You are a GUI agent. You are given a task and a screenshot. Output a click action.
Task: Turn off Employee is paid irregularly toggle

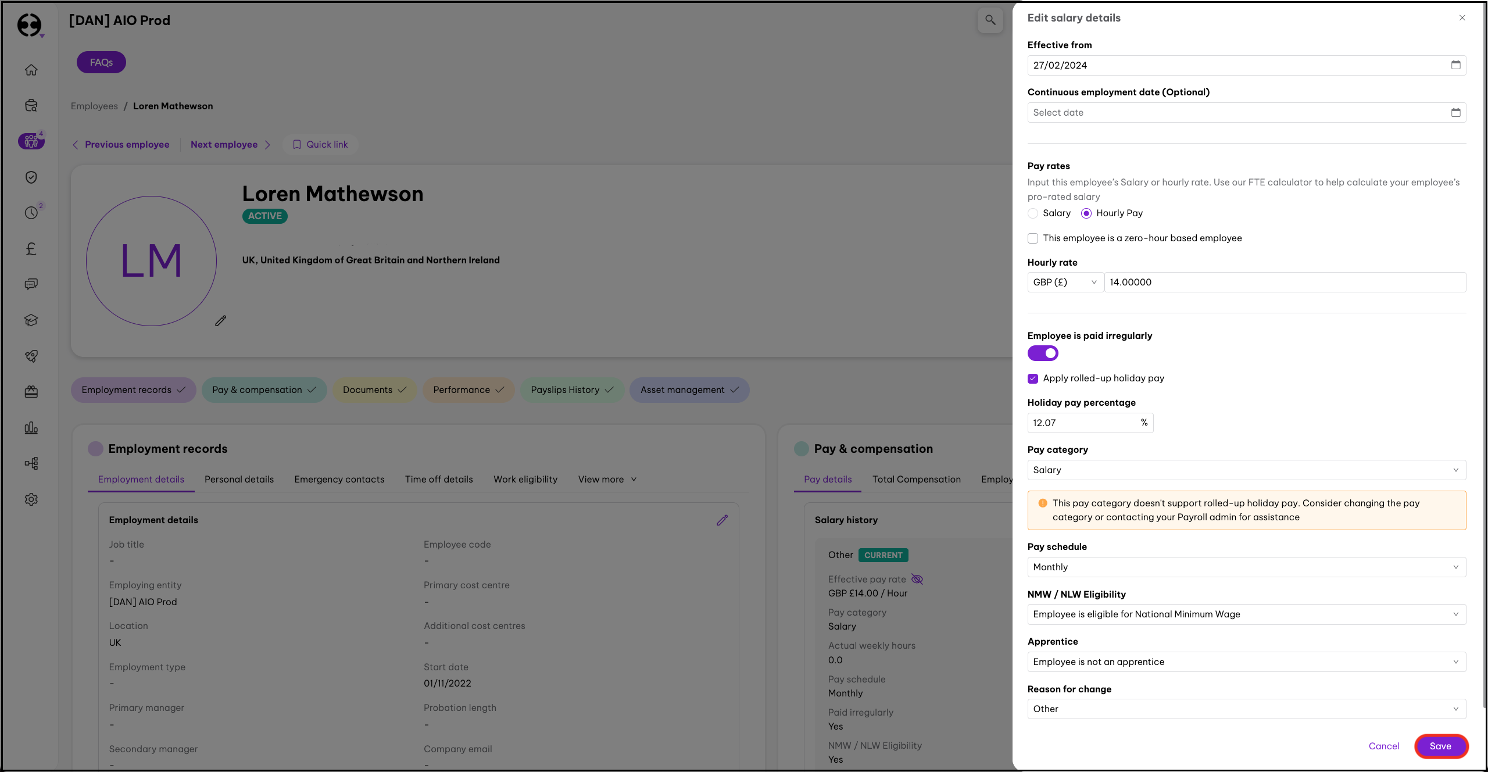pos(1043,353)
